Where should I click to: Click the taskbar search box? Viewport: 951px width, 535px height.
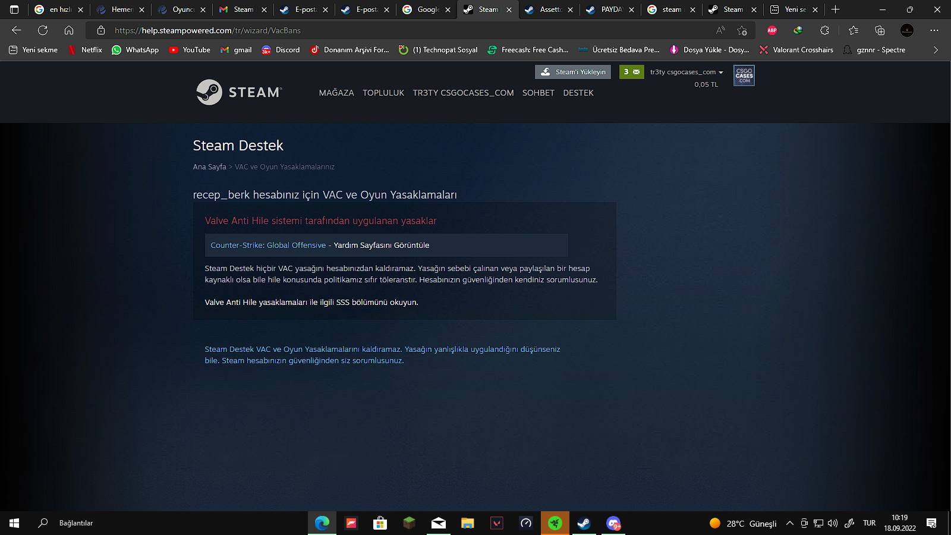(x=65, y=523)
